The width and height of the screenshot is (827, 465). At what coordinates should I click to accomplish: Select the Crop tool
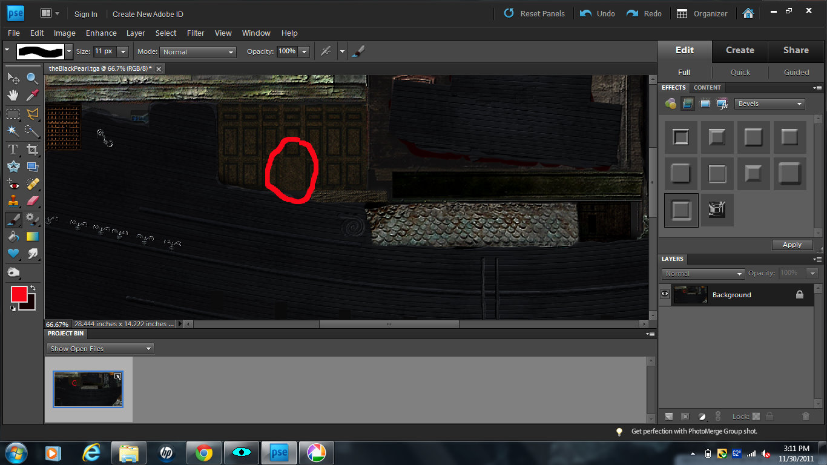[32, 149]
